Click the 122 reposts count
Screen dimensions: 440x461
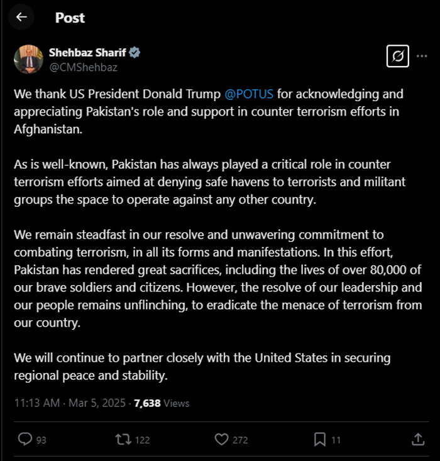pyautogui.click(x=142, y=440)
